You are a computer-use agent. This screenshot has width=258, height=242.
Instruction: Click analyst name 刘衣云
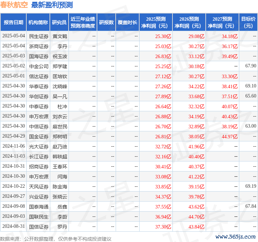[60, 117]
